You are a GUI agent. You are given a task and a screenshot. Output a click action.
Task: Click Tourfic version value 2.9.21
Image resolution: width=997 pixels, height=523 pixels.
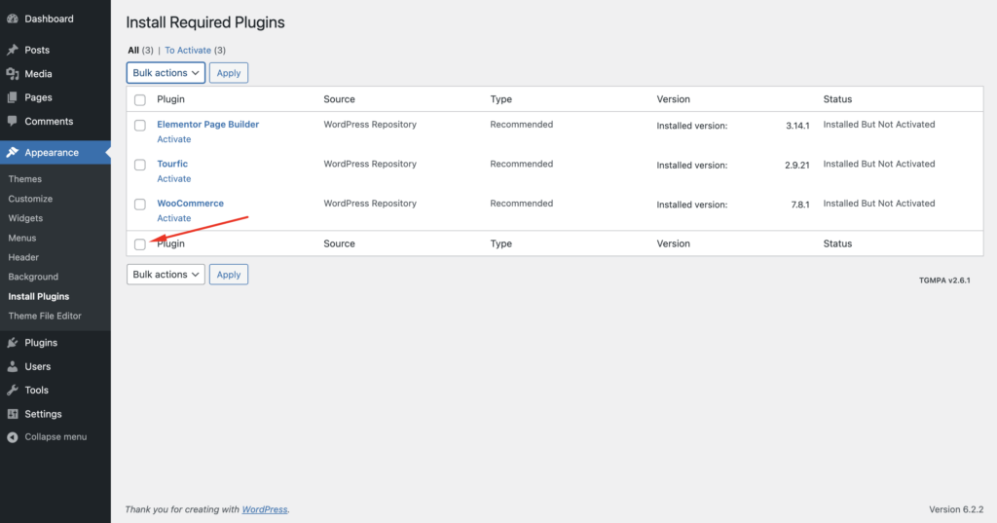[796, 166]
